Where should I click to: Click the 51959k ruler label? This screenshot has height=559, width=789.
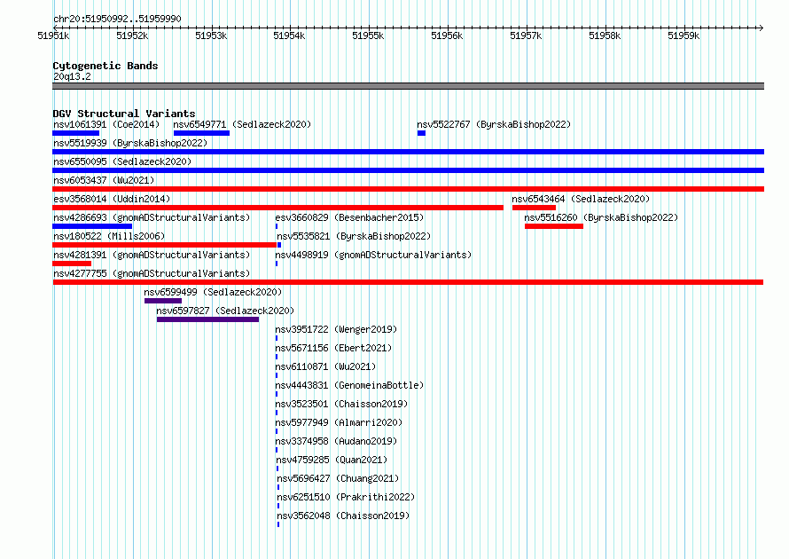[684, 35]
